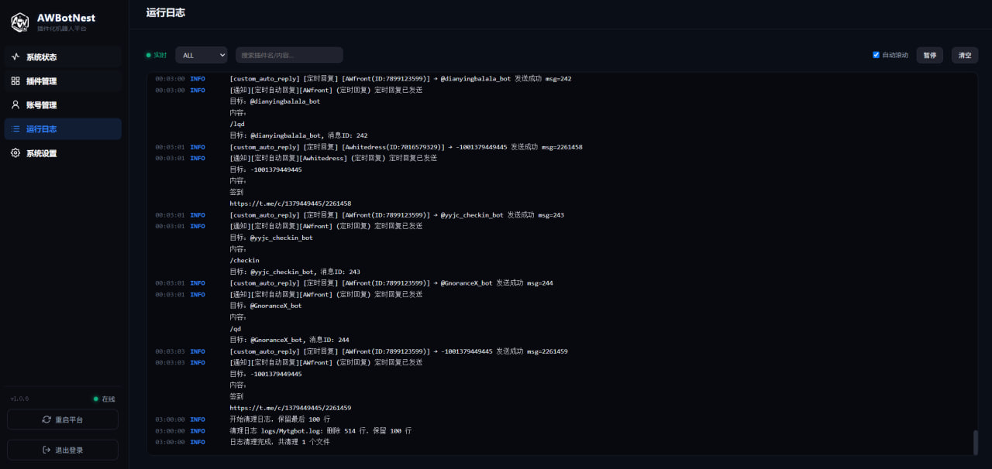Click the log panel vertical scrollbar thumb
Viewport: 992px width, 469px height.
point(975,442)
